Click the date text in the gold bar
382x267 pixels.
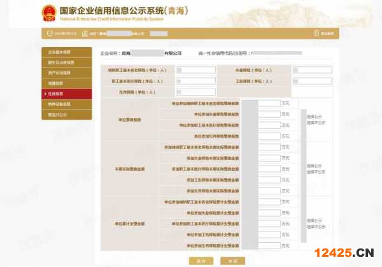[66, 33]
